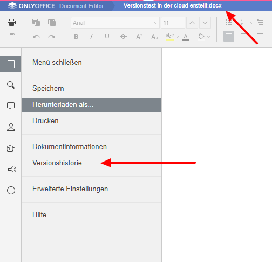Toggle subscript formatting
Image resolution: width=272 pixels, height=262 pixels.
tap(154, 37)
